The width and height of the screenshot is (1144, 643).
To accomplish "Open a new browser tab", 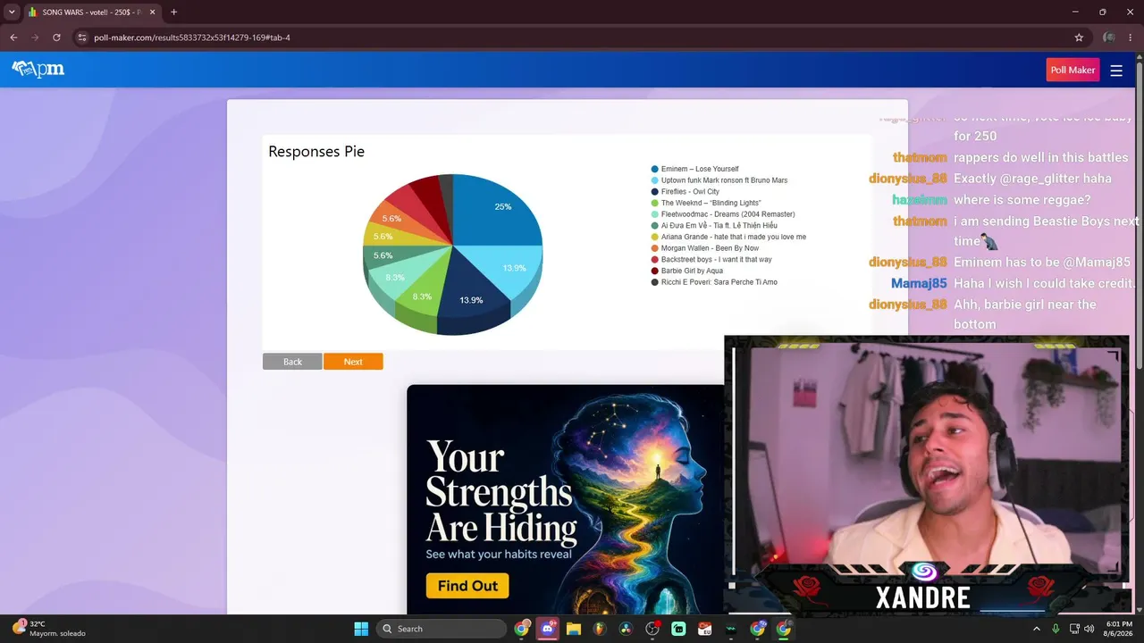I will coord(173,12).
